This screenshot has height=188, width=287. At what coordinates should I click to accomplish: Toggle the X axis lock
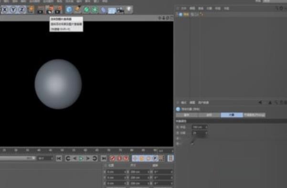pyautogui.click(x=5, y=10)
